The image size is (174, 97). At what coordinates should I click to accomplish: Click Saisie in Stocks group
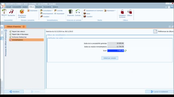[x=87, y=13]
